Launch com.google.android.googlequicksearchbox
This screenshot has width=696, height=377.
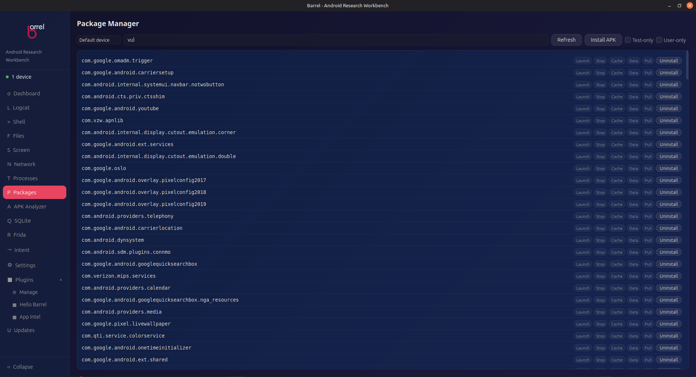pyautogui.click(x=583, y=264)
